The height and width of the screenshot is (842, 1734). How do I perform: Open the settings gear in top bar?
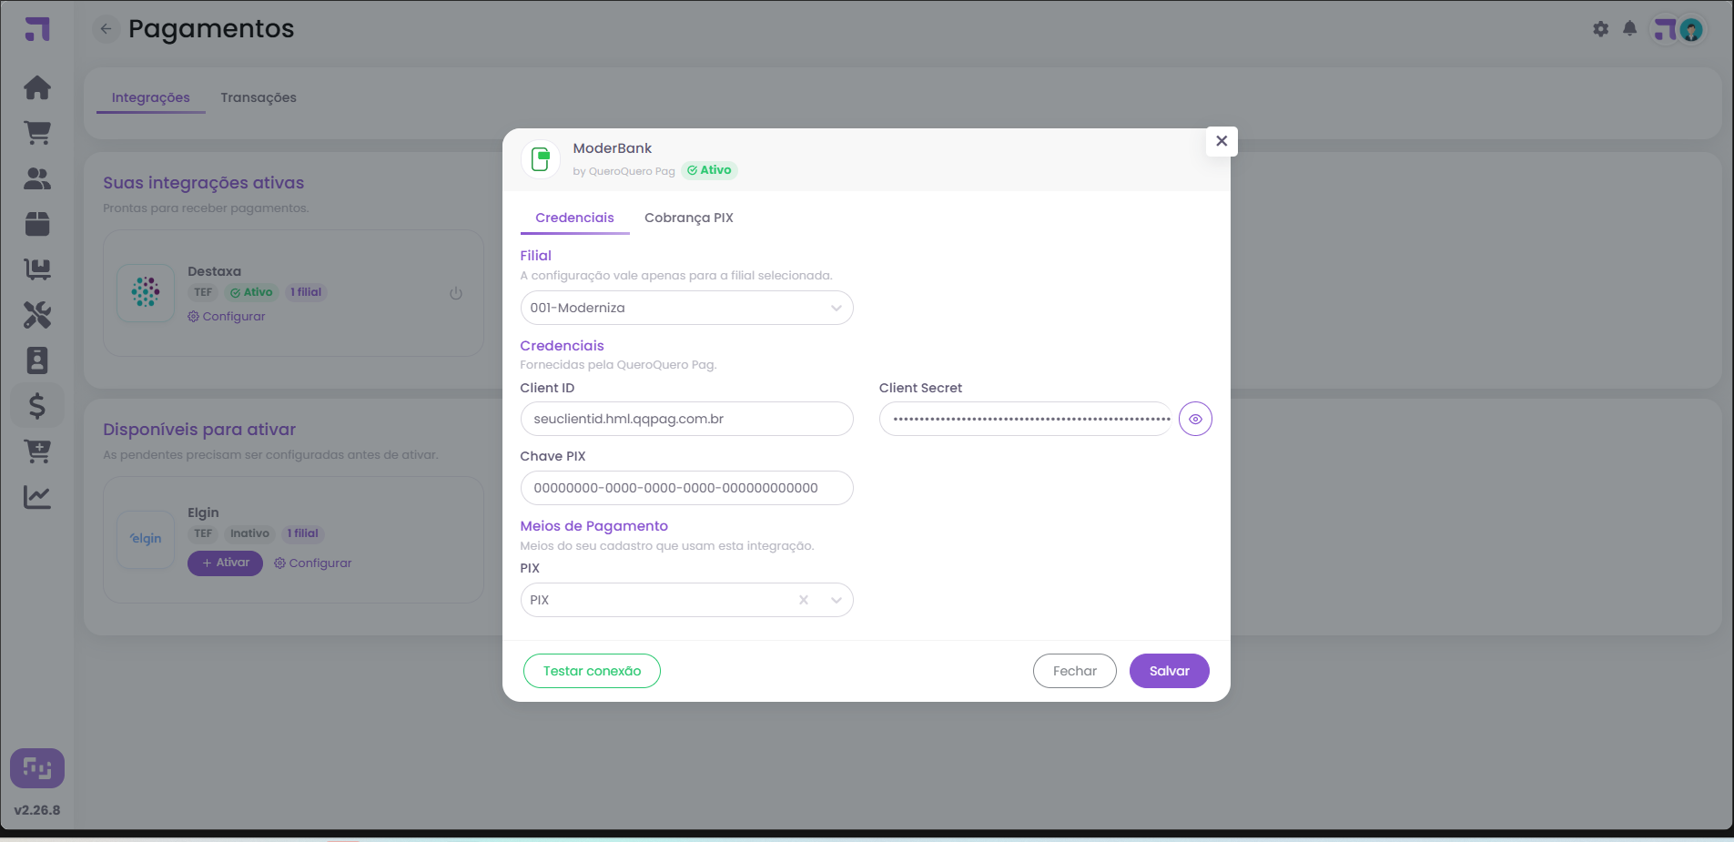pyautogui.click(x=1601, y=29)
